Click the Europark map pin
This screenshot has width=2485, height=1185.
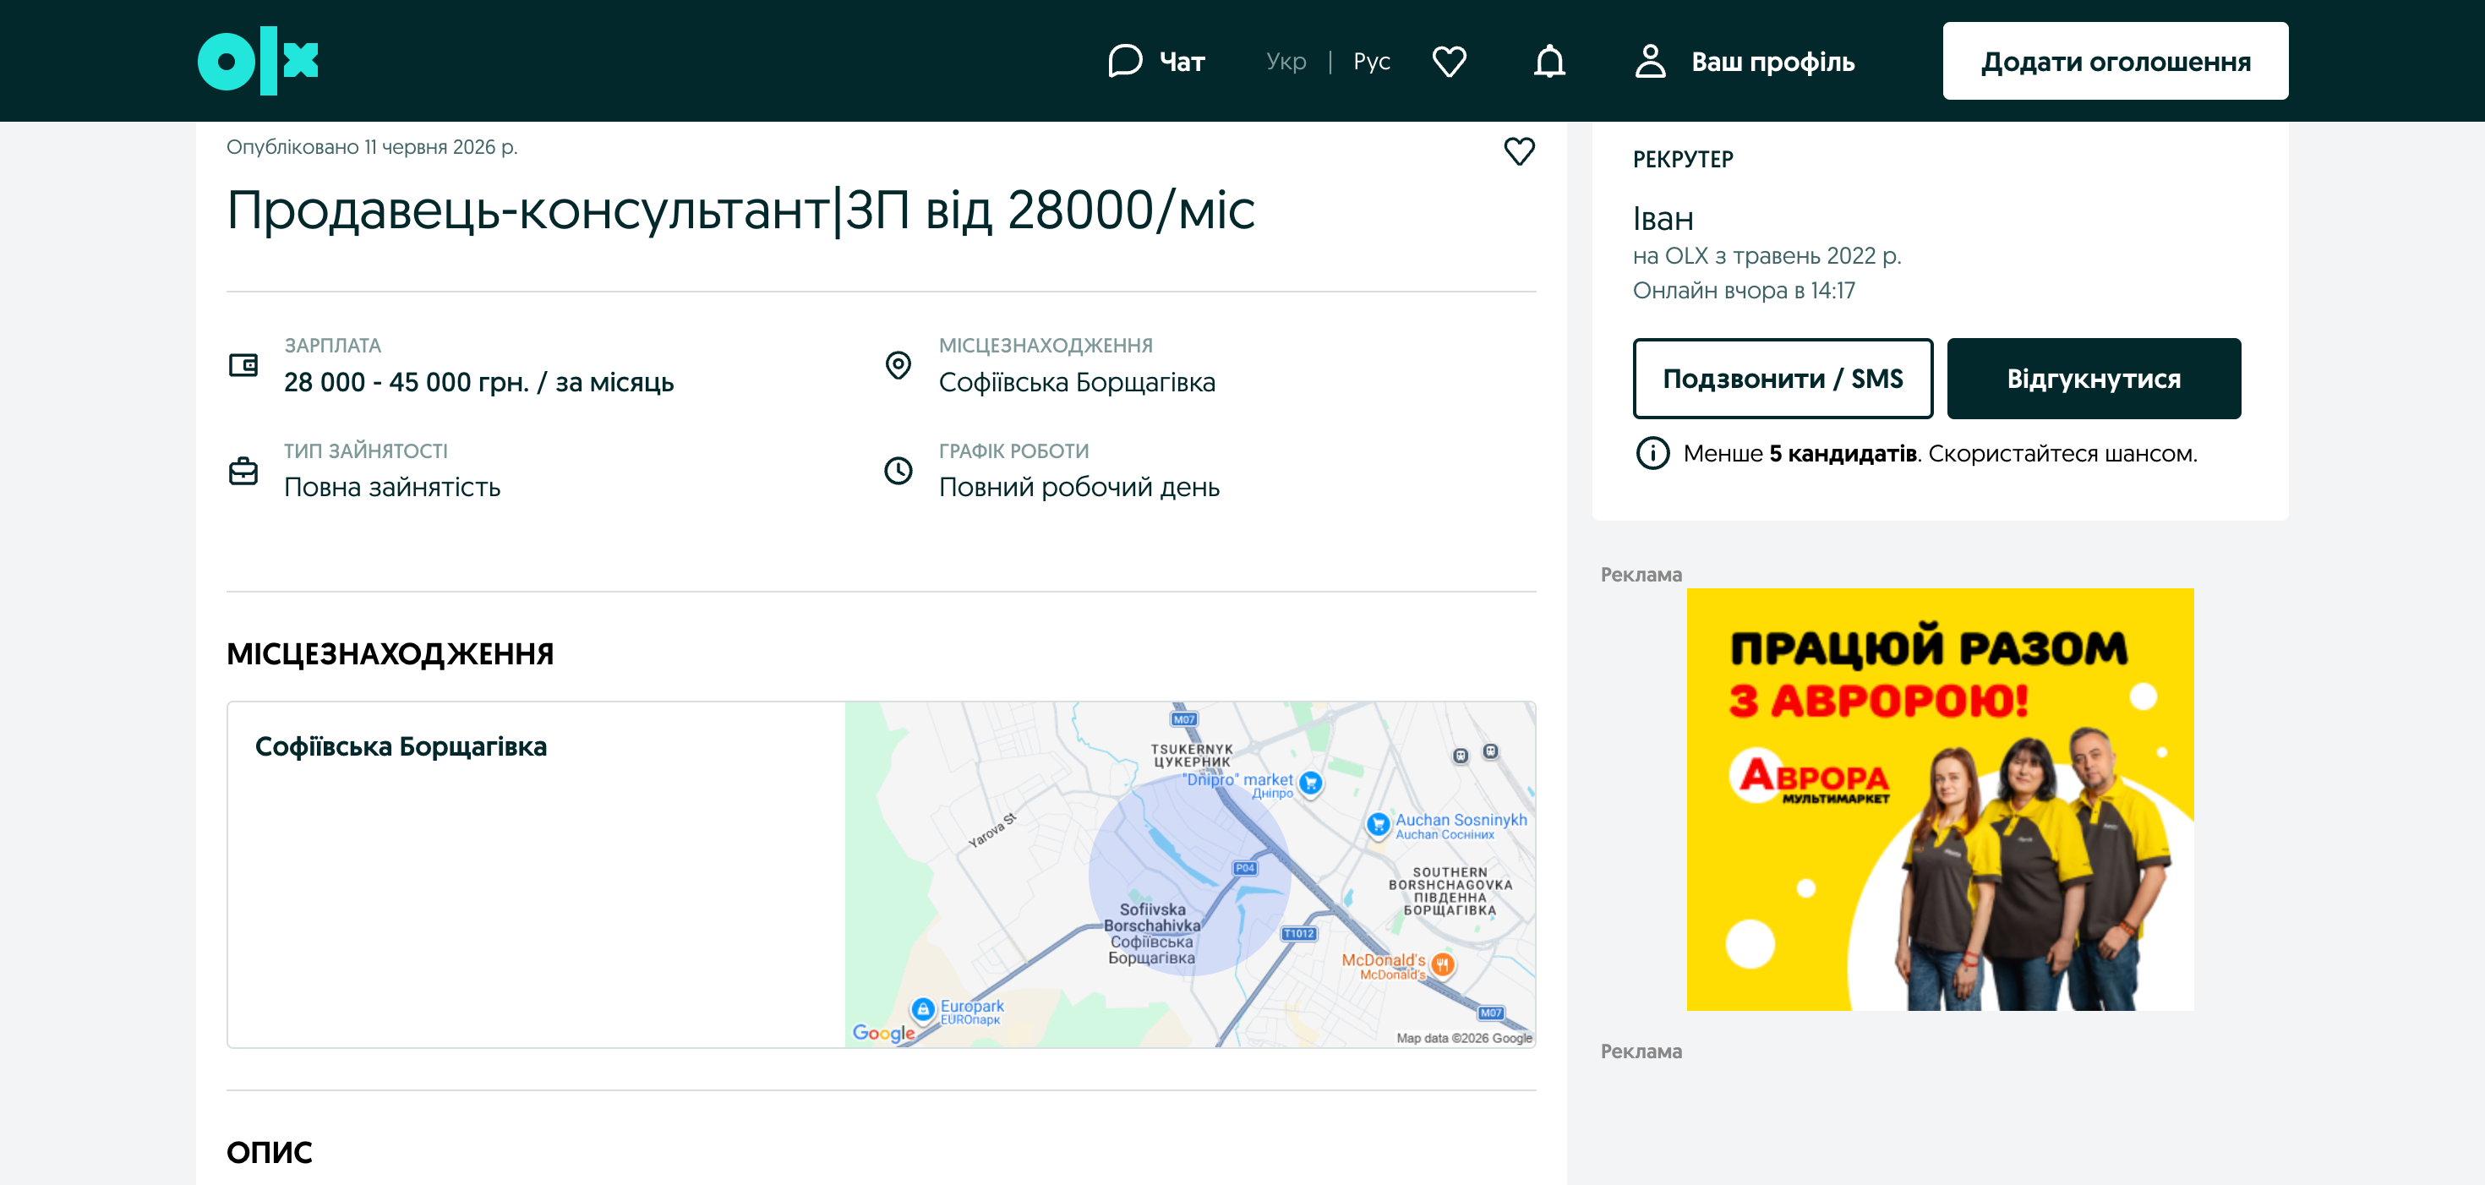tap(923, 1009)
